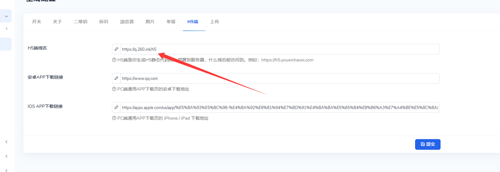Viewport: 500px width, 172px height.
Task: Click the help icon beside the iPhone / iPad hint
Action: 114,118
